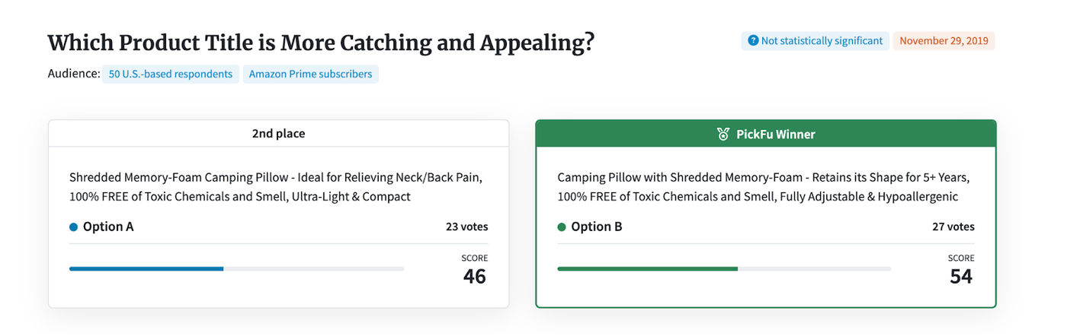The height and width of the screenshot is (336, 1067).
Task: Click the blue Option A dot
Action: (x=73, y=227)
